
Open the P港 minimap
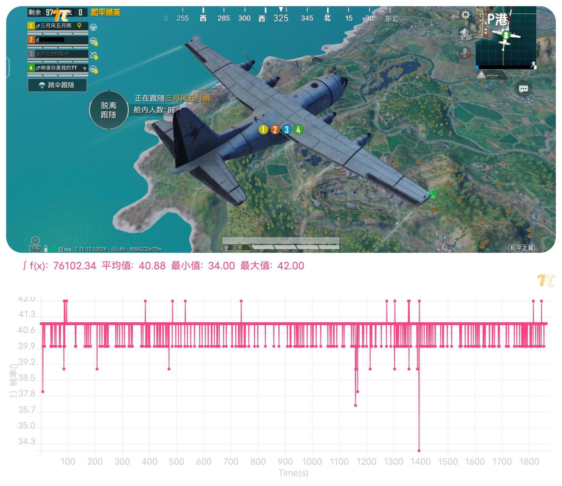click(506, 37)
